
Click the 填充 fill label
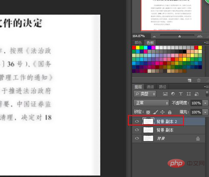point(184,112)
